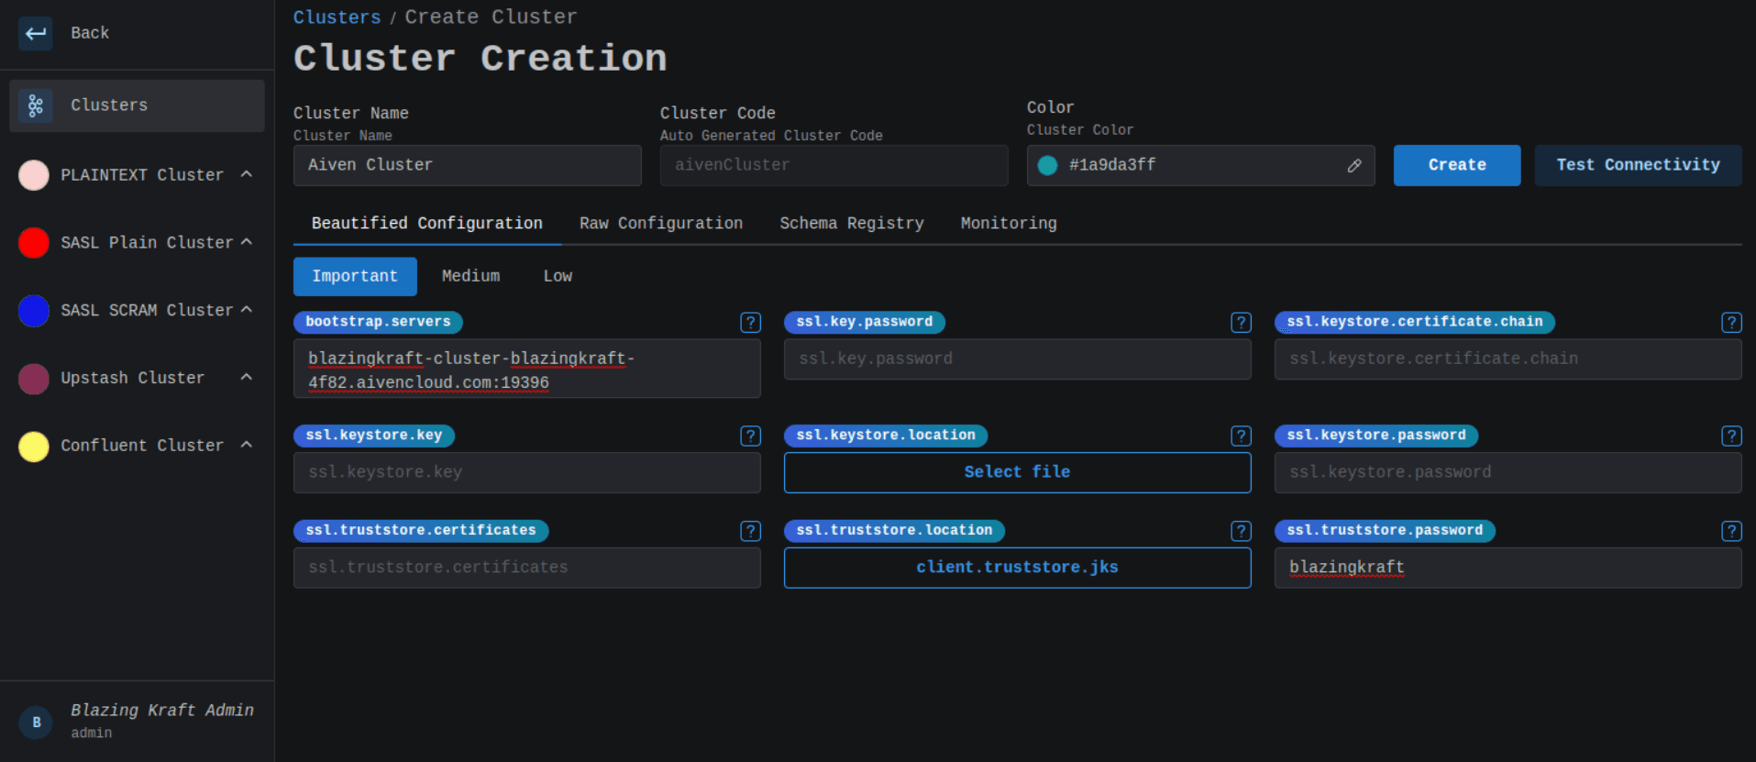Click the teal cluster color swatch
Image resolution: width=1756 pixels, height=762 pixels.
1047,166
